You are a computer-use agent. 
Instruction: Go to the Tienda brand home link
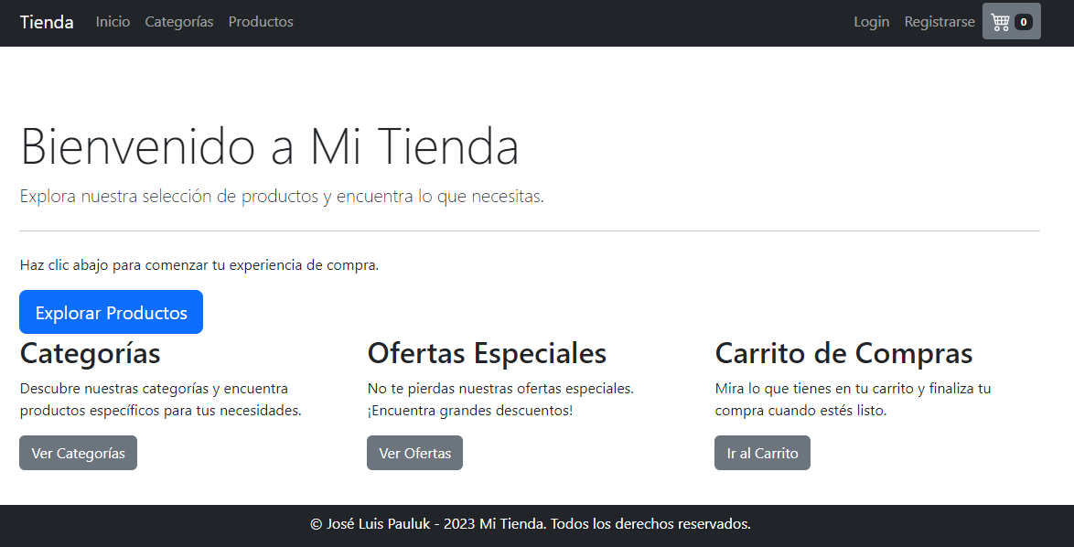coord(47,22)
